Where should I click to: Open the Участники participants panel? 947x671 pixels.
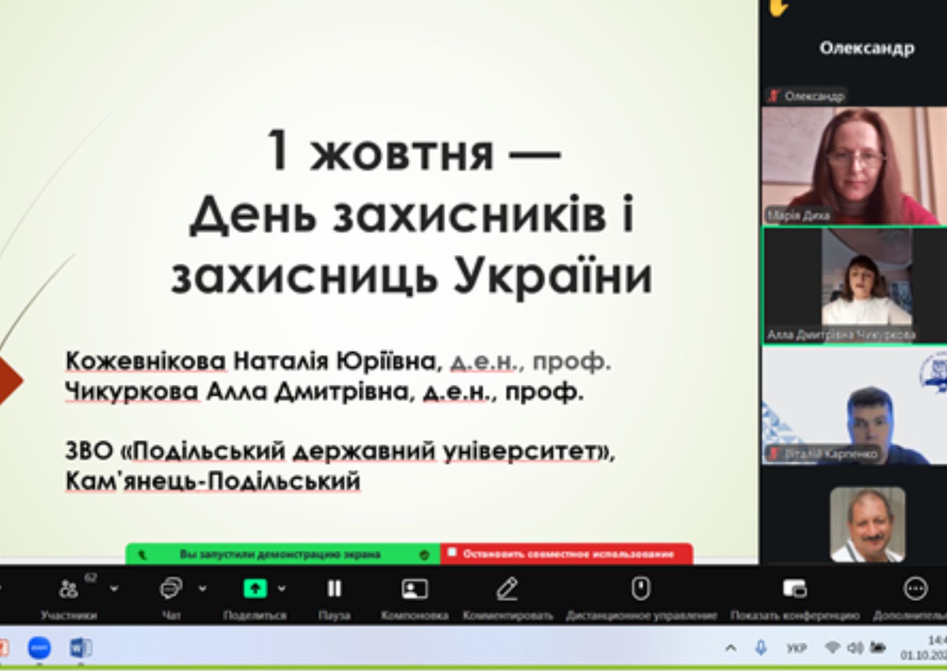69,589
